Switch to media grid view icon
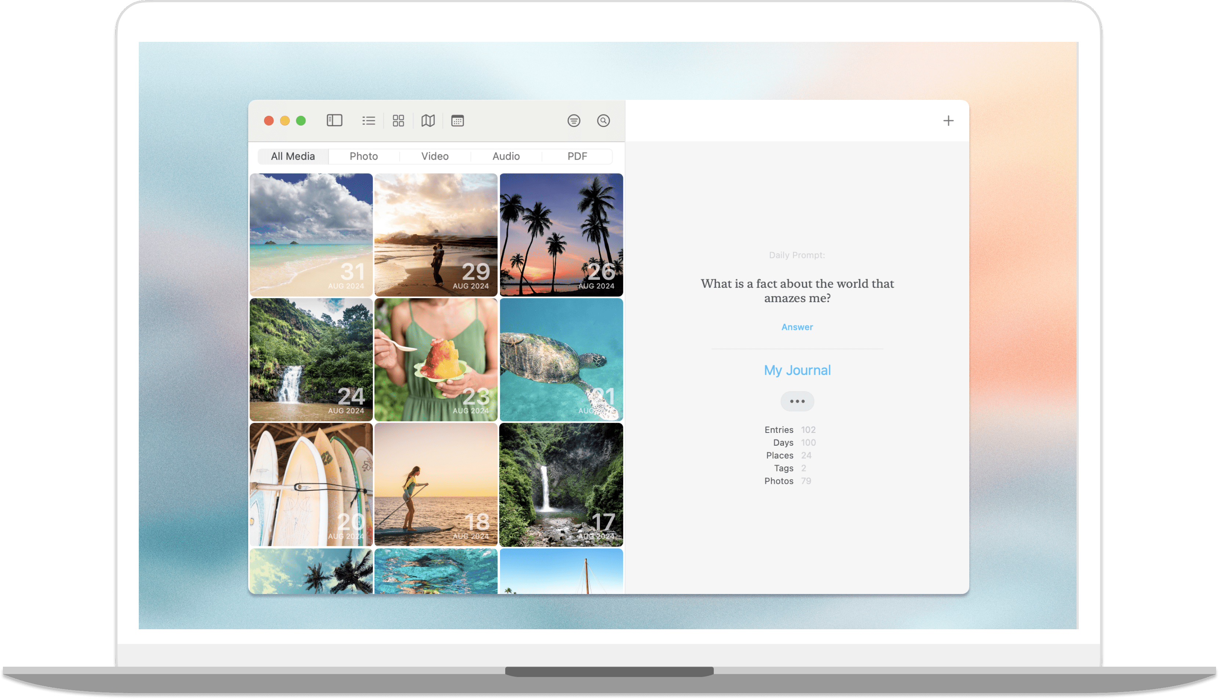This screenshot has width=1219, height=699. [398, 120]
